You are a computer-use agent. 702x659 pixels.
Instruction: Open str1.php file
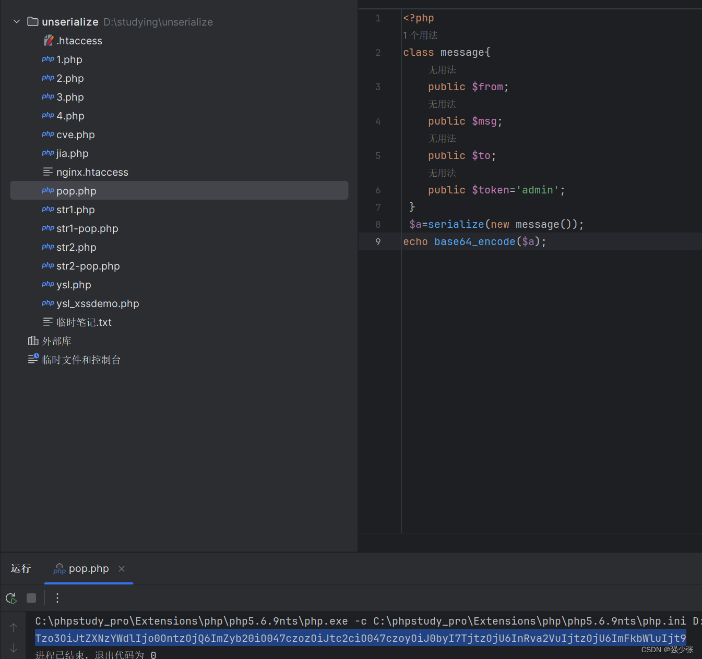point(76,210)
